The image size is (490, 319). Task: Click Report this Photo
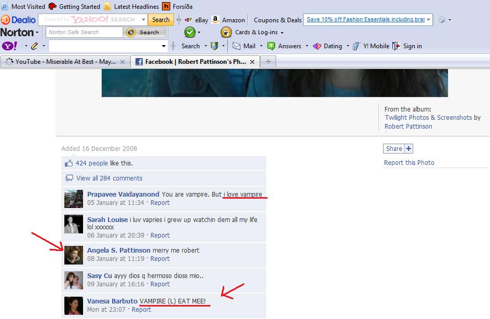pos(409,163)
